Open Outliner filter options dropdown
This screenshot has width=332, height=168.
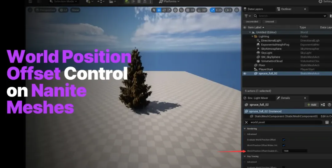click(x=247, y=16)
